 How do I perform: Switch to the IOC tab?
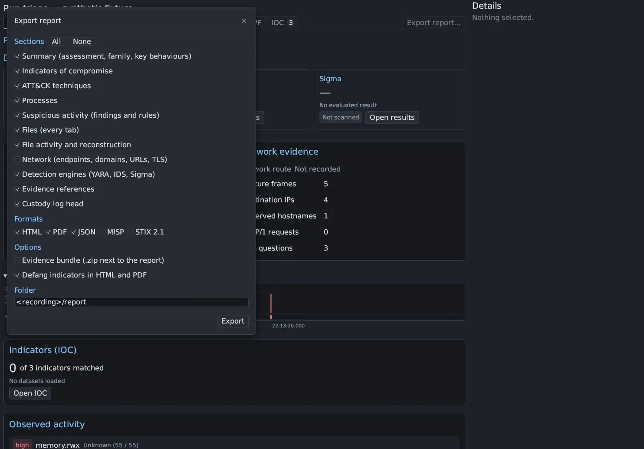pos(283,23)
